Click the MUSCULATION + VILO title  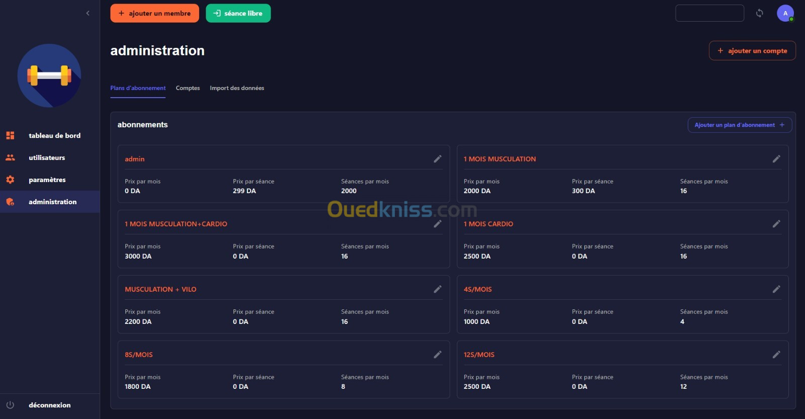click(160, 289)
